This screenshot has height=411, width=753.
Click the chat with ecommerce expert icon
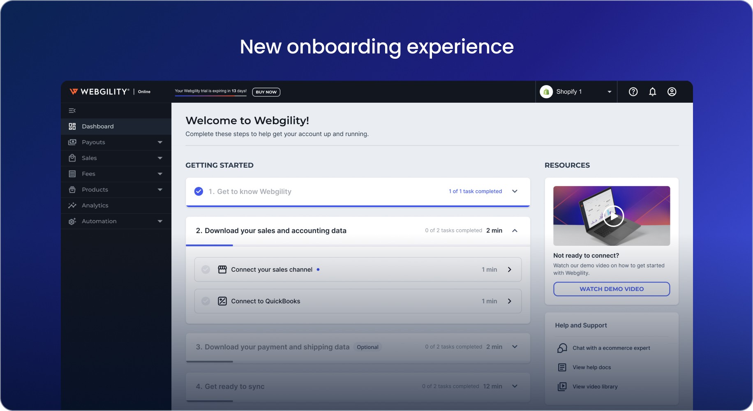point(561,348)
